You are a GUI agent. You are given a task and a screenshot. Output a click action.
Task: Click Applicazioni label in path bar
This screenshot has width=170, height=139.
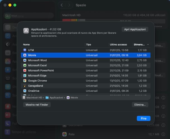[56, 97]
